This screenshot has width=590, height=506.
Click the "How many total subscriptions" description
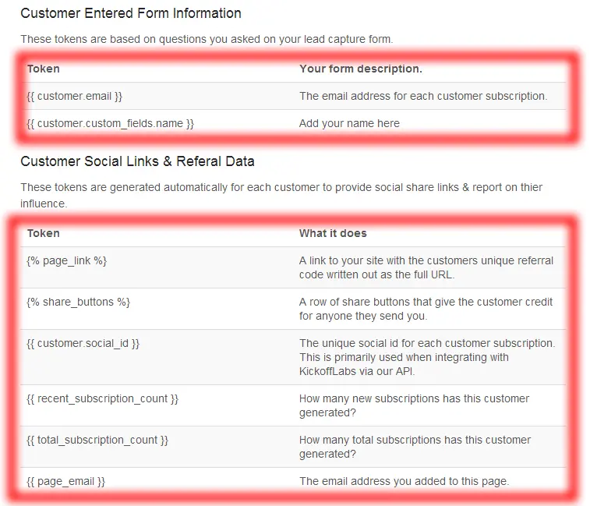coord(415,447)
